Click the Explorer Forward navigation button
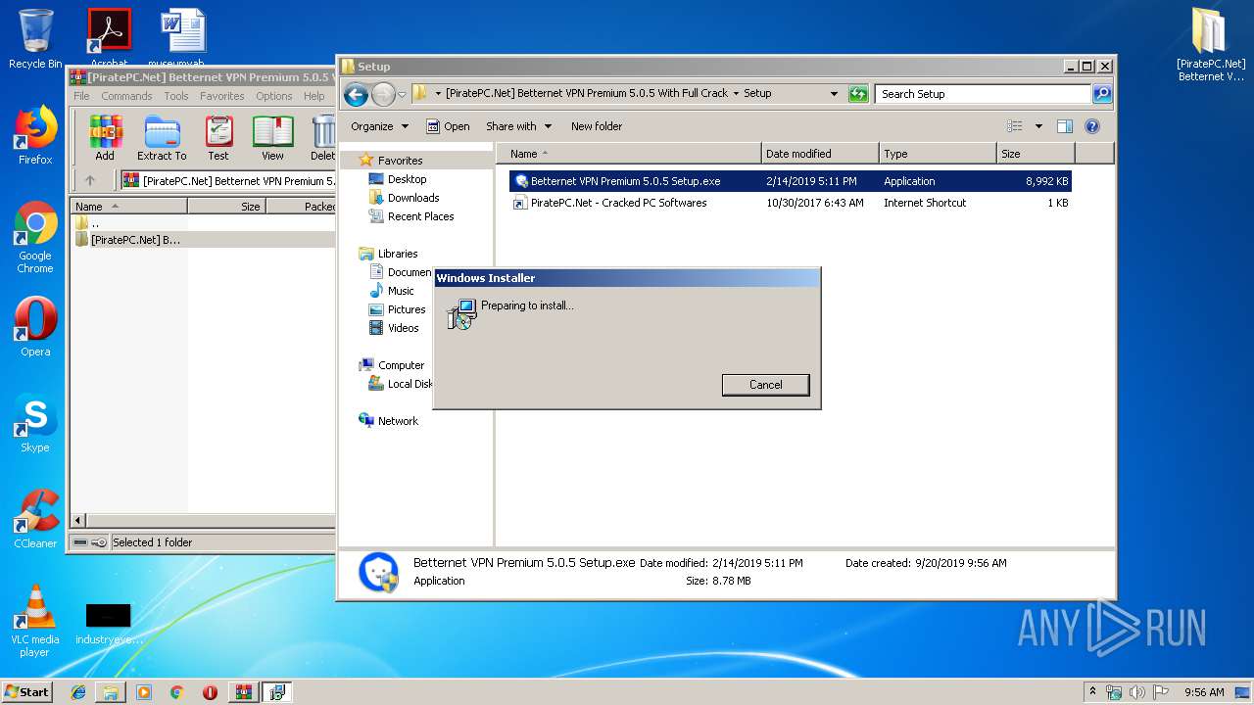The height and width of the screenshot is (705, 1254). pos(383,94)
